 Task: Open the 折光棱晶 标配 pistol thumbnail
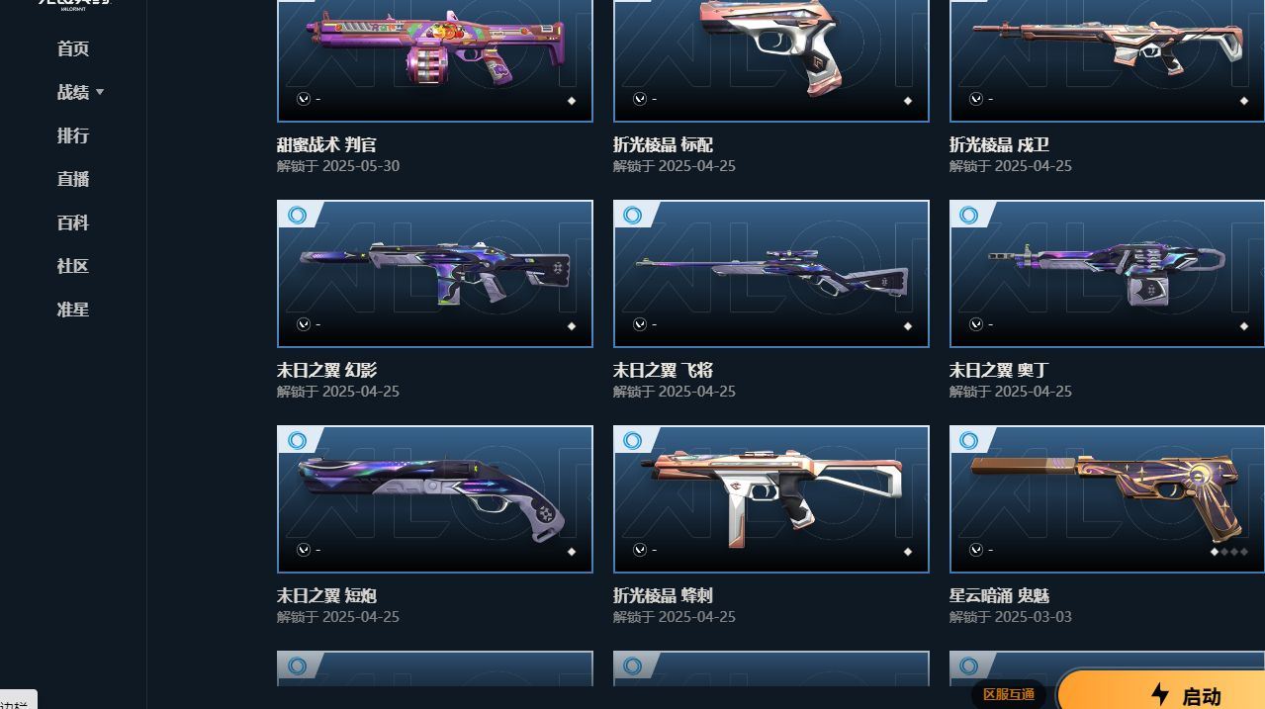(771, 59)
